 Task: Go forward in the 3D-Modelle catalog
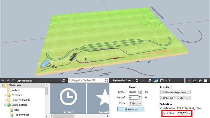(x=8, y=81)
